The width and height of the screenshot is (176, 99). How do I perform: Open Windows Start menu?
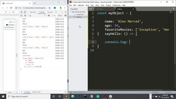pos(3,97)
